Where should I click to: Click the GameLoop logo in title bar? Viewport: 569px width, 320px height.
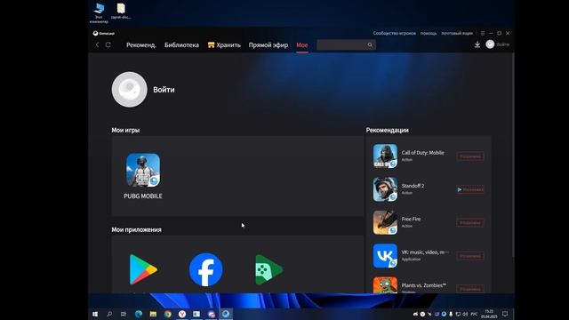coord(104,33)
